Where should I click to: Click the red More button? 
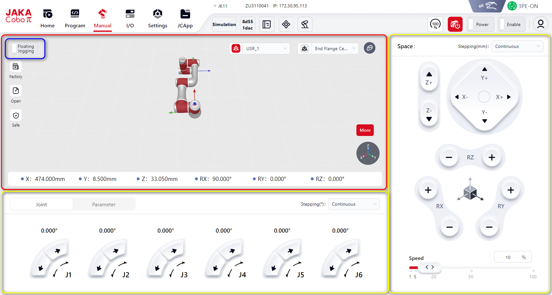[365, 130]
